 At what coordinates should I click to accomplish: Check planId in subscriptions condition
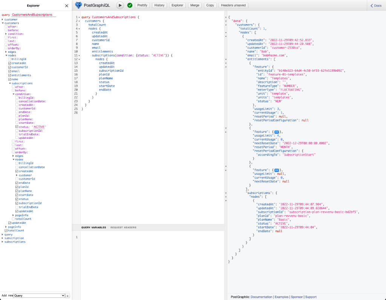point(17,115)
